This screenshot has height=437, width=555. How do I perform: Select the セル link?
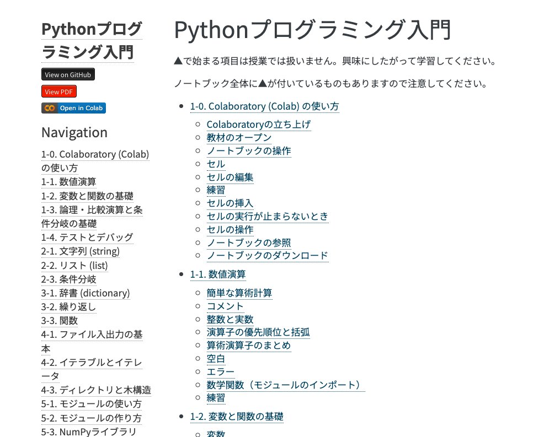pyautogui.click(x=216, y=164)
